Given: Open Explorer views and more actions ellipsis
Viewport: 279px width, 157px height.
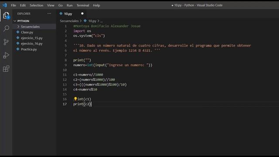Looking at the screenshot, I should [x=49, y=14].
